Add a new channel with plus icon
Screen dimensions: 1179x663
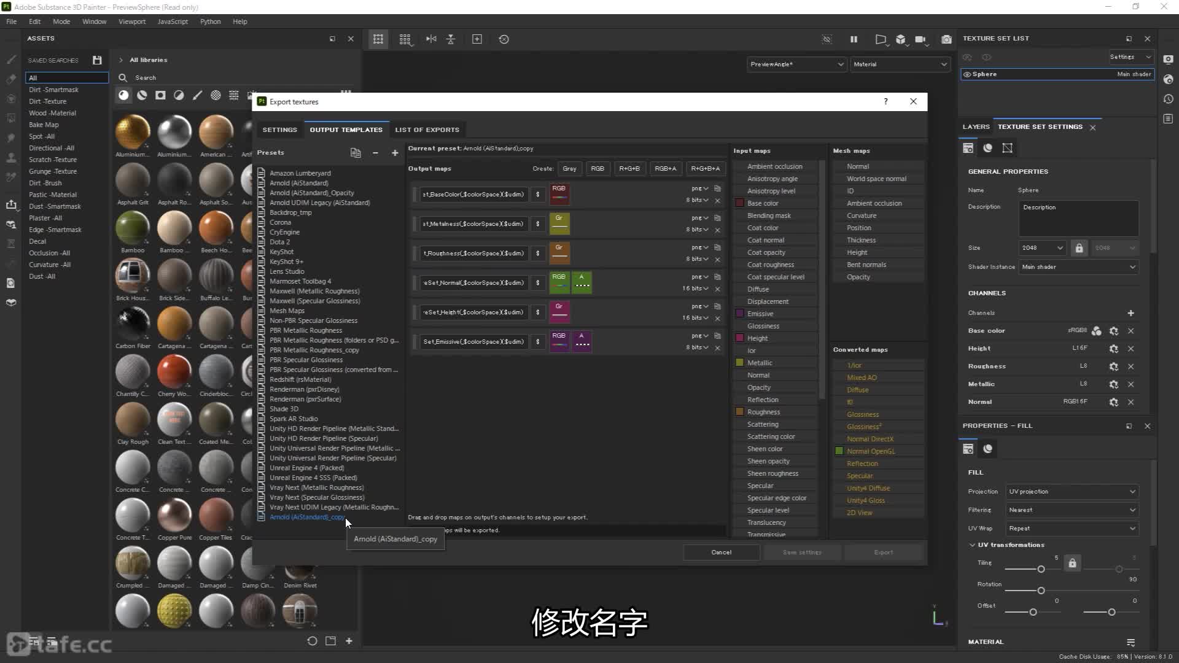(1130, 313)
